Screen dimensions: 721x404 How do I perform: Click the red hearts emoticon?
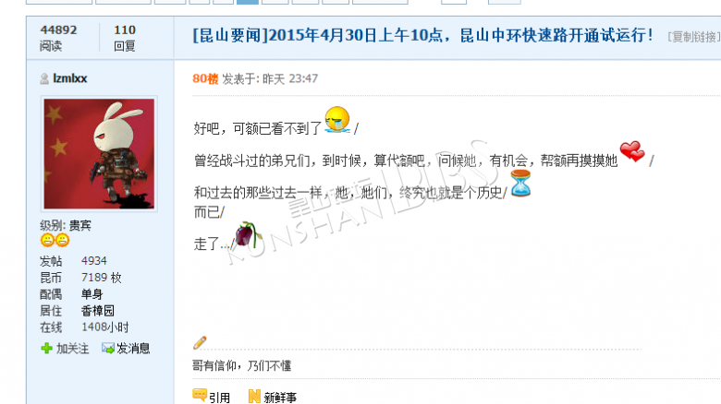(632, 151)
